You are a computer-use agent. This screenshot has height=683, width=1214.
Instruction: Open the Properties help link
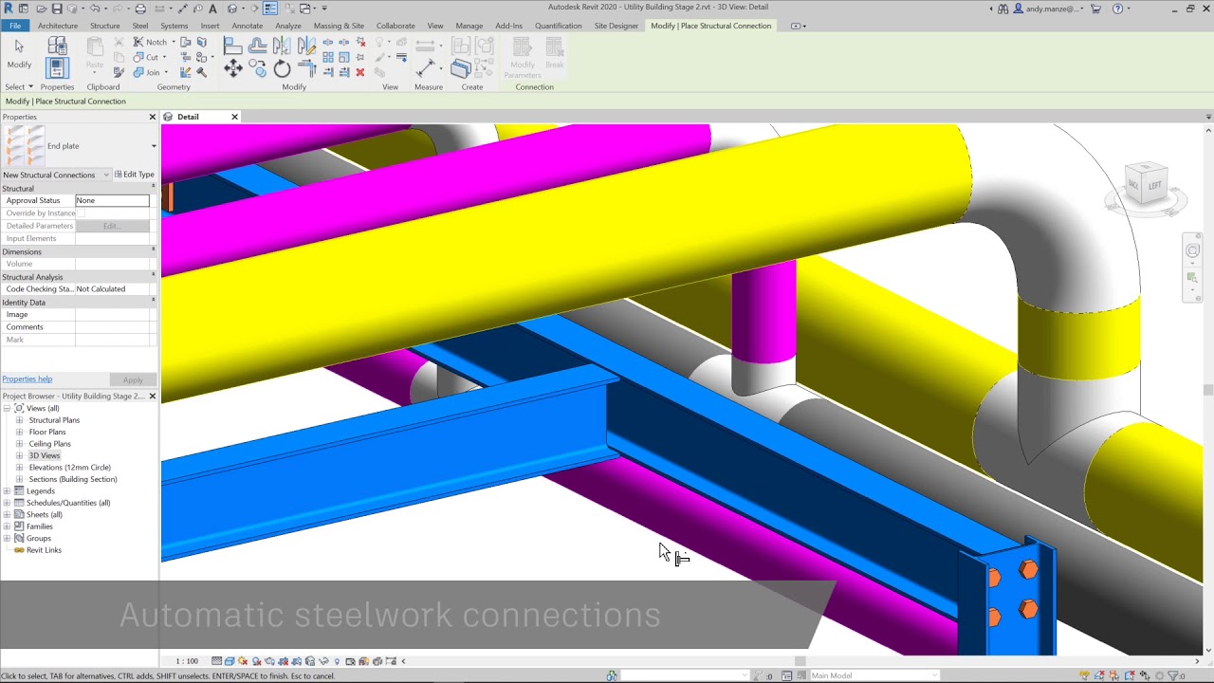27,378
